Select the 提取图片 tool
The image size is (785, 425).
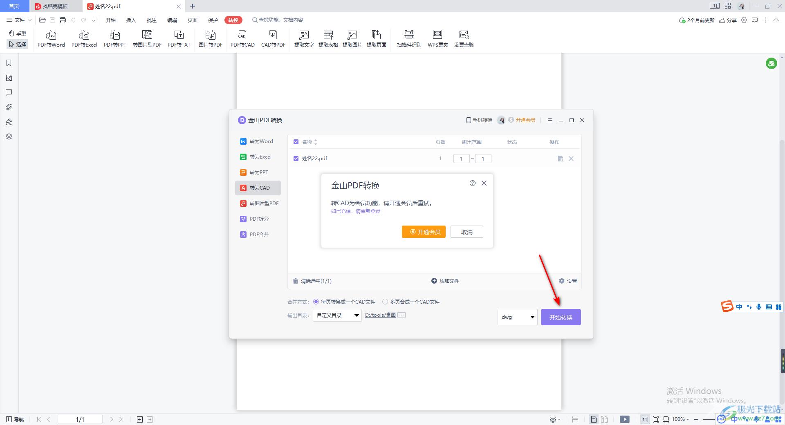pyautogui.click(x=352, y=39)
